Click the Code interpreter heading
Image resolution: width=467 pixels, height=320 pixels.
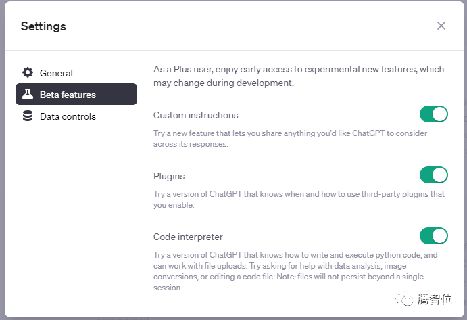[x=188, y=237]
